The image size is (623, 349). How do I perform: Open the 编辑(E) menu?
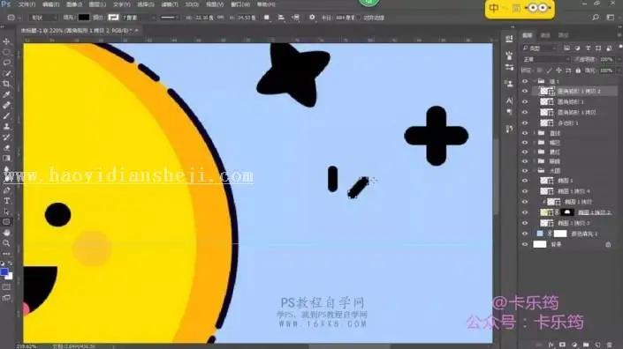click(x=50, y=4)
